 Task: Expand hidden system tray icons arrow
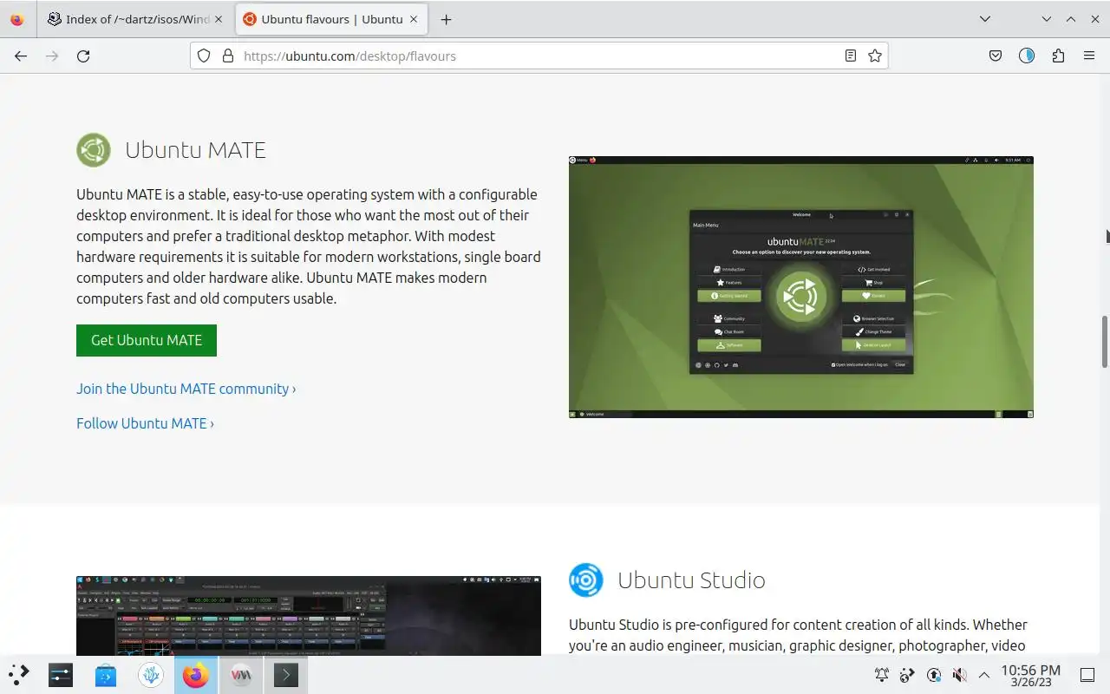click(984, 674)
